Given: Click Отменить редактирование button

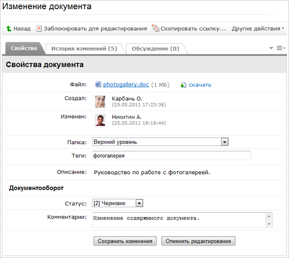Looking at the screenshot, I should click(x=198, y=241).
